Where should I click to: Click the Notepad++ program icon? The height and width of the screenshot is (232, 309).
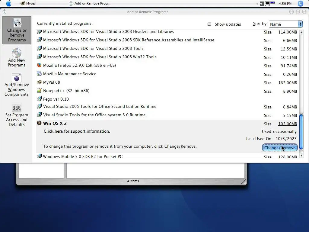[39, 91]
